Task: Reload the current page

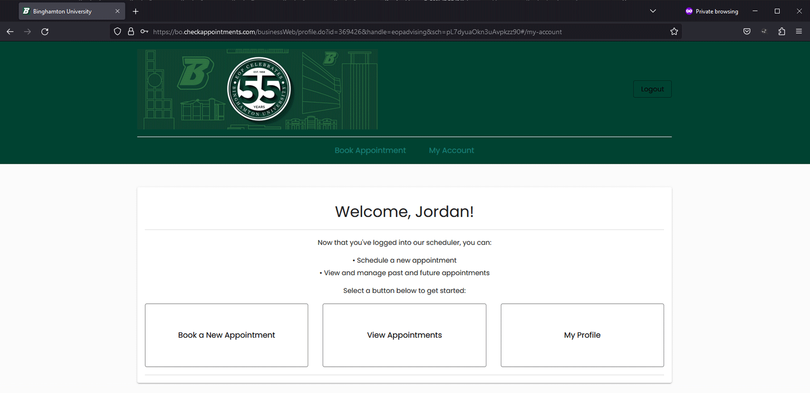Action: [45, 32]
